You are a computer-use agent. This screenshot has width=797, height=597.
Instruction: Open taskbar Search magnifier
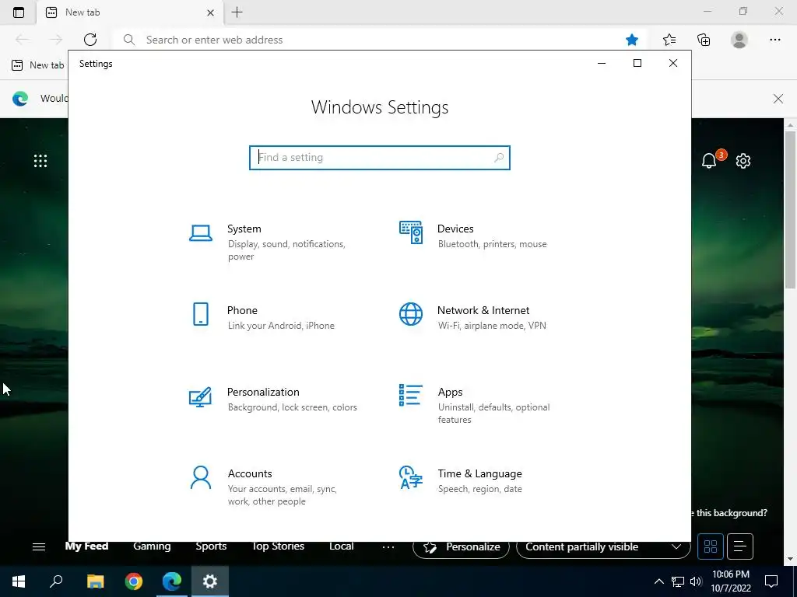[56, 581]
